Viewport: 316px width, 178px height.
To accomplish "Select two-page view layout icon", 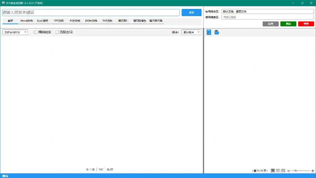I will 278,171.
